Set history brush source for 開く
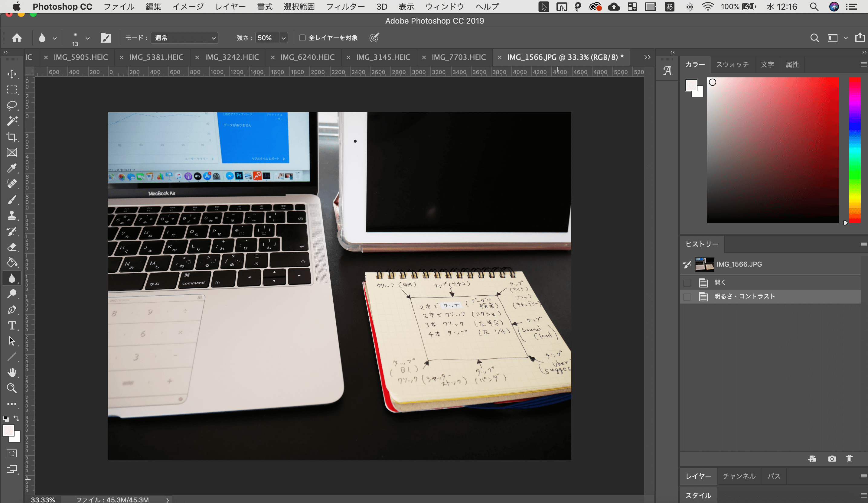 687,283
